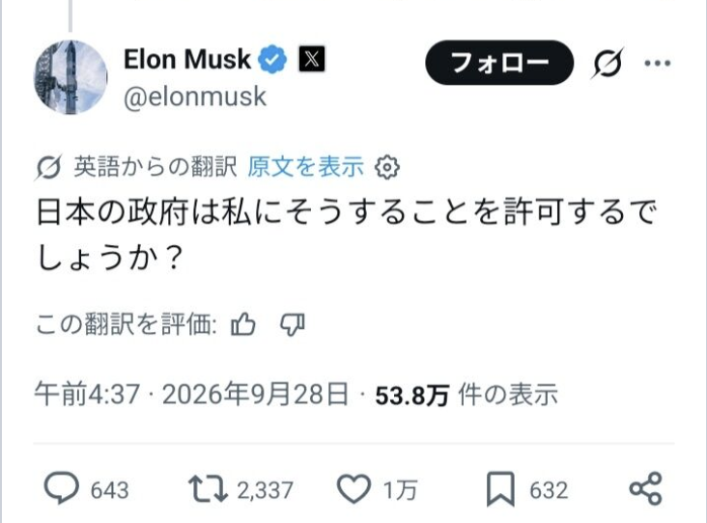Rate the translation with thumbs down
The image size is (707, 523).
tap(293, 324)
